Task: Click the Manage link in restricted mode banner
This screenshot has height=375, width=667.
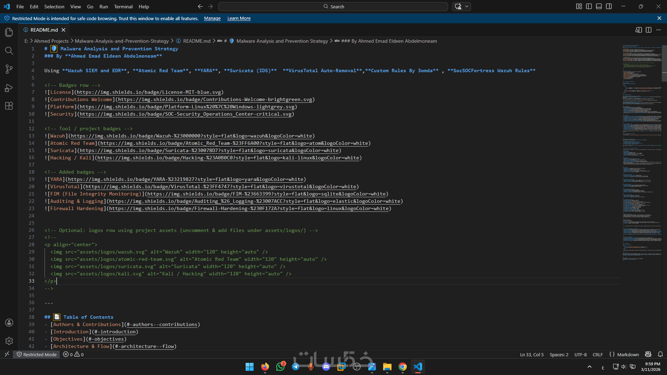Action: (212, 18)
